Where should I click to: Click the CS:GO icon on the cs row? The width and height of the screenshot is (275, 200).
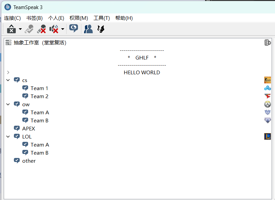pos(268,80)
